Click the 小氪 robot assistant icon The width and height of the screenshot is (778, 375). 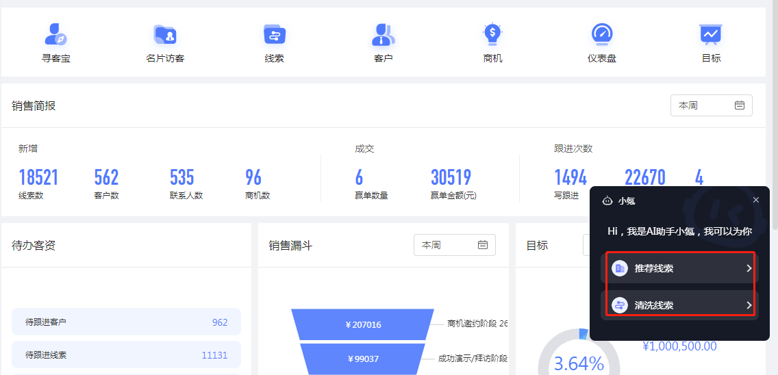pos(607,201)
